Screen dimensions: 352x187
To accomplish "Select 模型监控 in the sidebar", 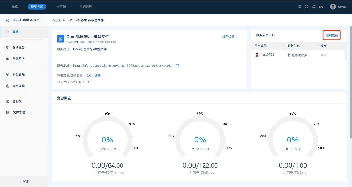I will (18, 86).
